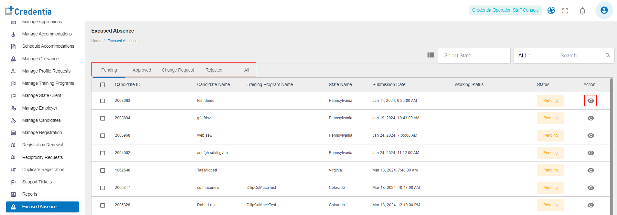Toggle fullscreen mode icon
This screenshot has width=617, height=215.
coord(565,11)
